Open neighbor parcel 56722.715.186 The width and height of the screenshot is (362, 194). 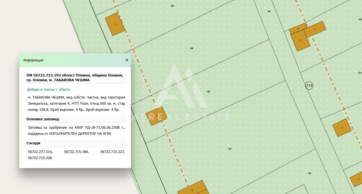(x=76, y=152)
